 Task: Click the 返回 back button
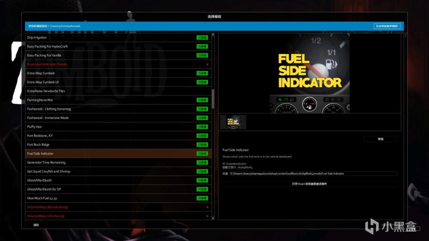tap(36, 225)
